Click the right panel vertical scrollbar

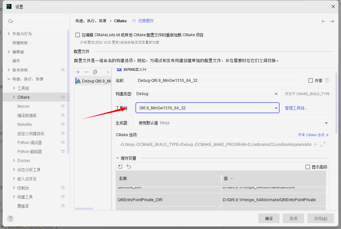[337, 103]
